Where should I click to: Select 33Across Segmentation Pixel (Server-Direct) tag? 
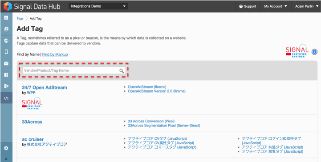tap(164, 126)
